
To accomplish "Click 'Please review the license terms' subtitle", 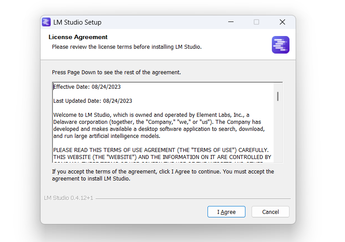I will tap(127, 47).
